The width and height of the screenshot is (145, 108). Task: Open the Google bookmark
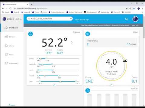click(6, 12)
